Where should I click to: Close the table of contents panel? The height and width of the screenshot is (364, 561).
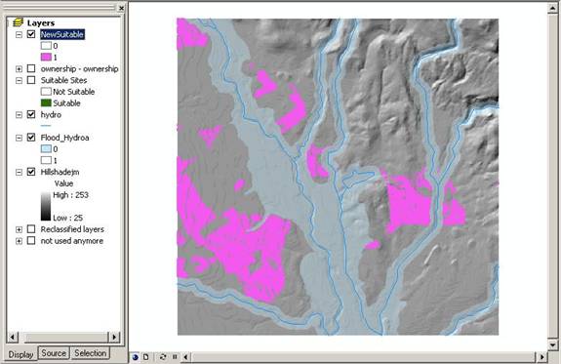121,8
